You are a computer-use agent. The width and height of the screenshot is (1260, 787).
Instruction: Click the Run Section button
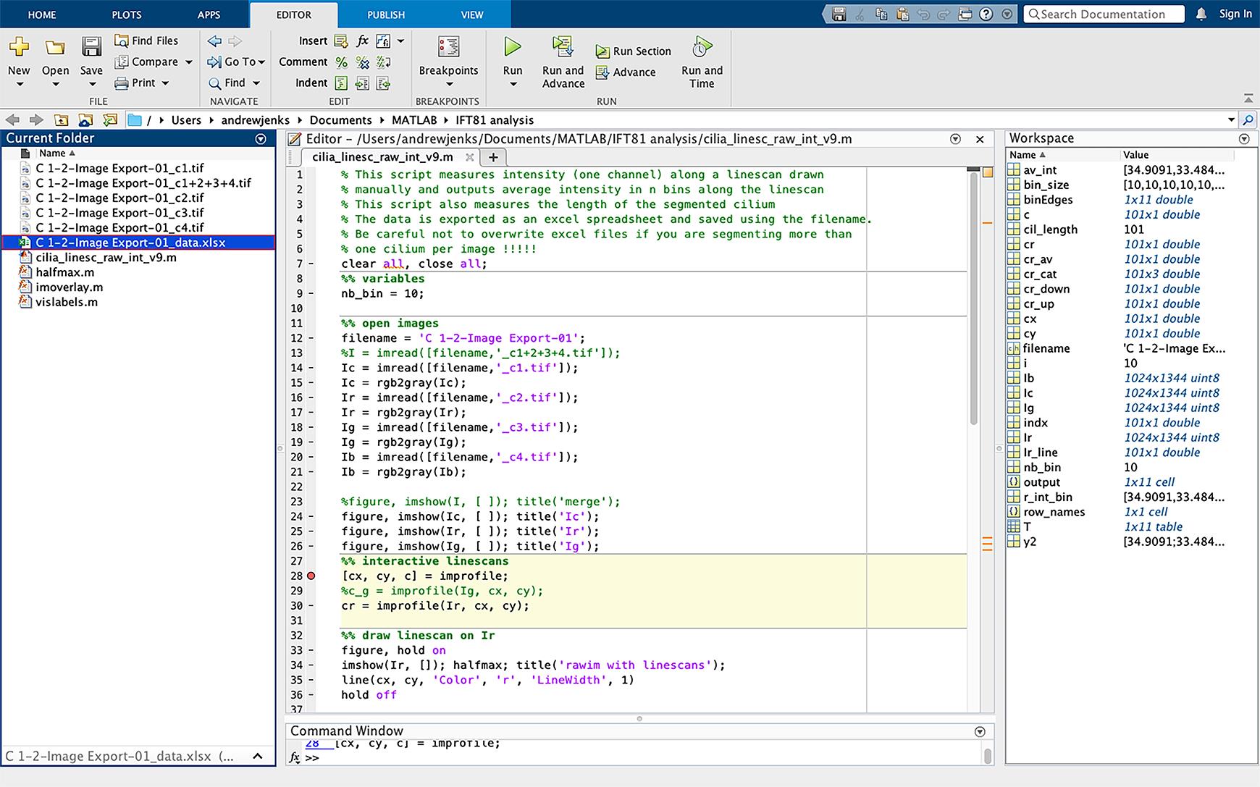point(633,51)
